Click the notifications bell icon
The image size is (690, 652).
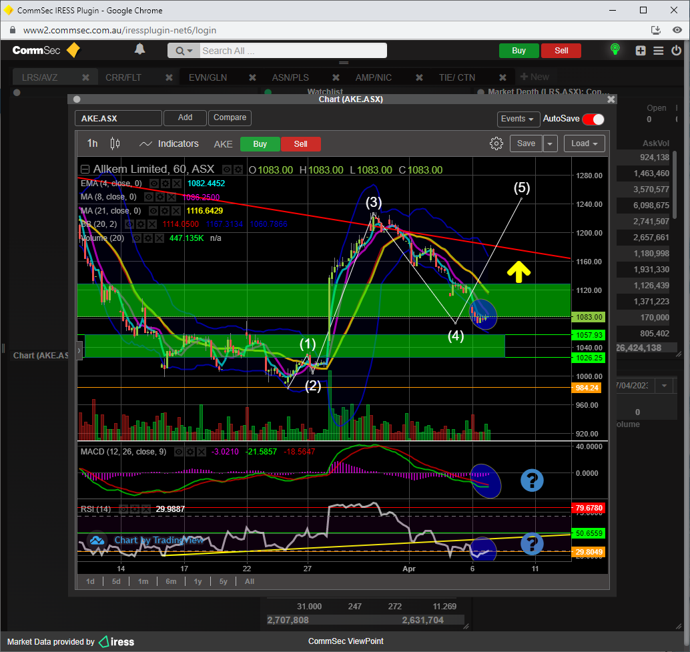click(x=139, y=50)
